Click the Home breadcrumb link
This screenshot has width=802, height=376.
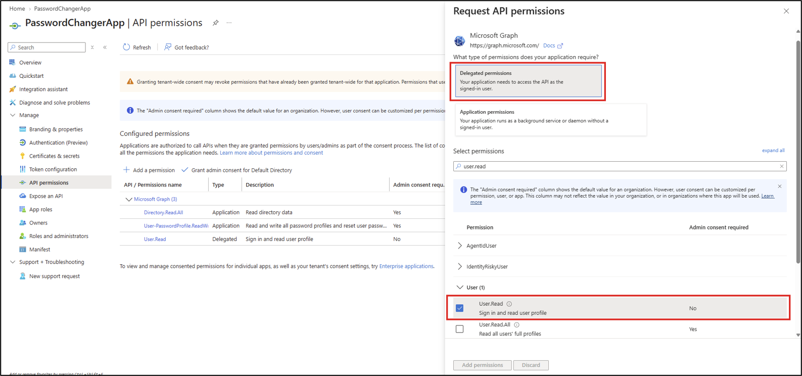17,9
